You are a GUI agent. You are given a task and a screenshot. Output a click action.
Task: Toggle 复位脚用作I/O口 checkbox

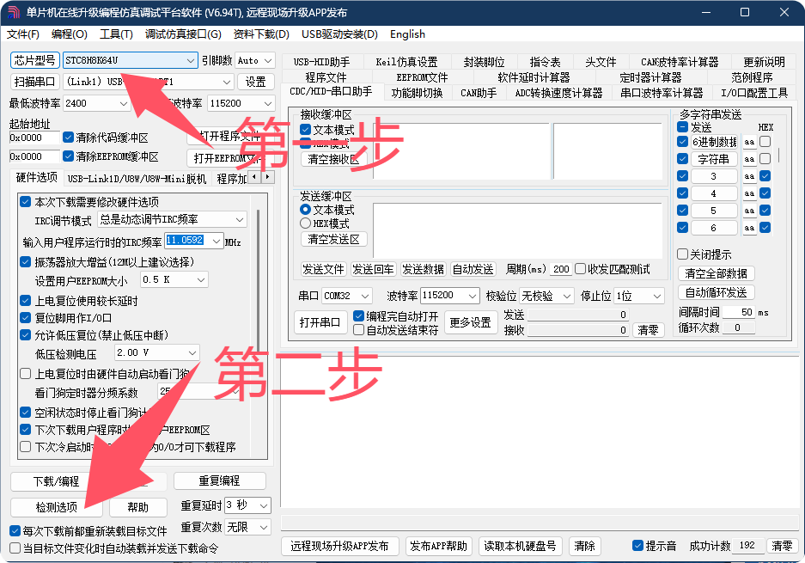(25, 317)
